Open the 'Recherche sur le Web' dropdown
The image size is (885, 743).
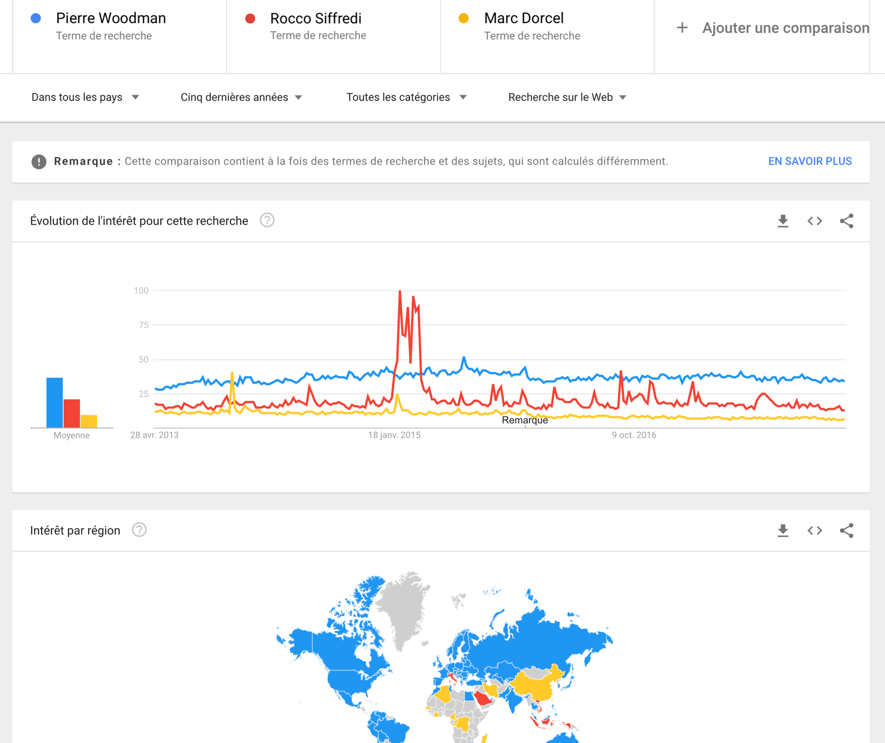tap(567, 97)
